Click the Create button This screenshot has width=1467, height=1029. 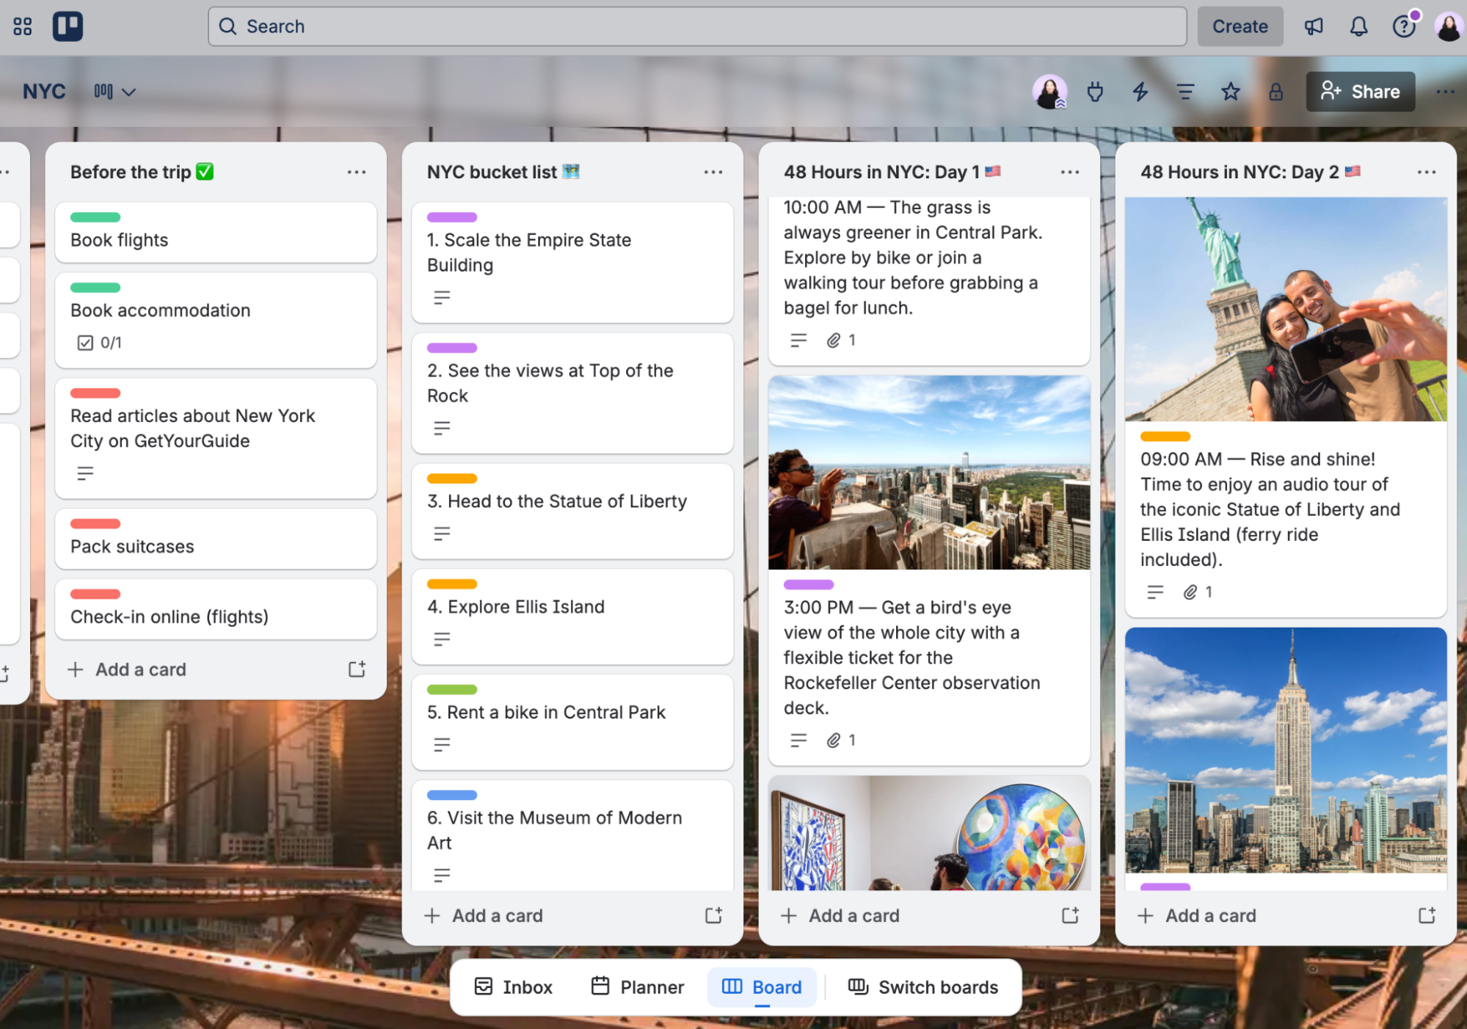[x=1240, y=26]
